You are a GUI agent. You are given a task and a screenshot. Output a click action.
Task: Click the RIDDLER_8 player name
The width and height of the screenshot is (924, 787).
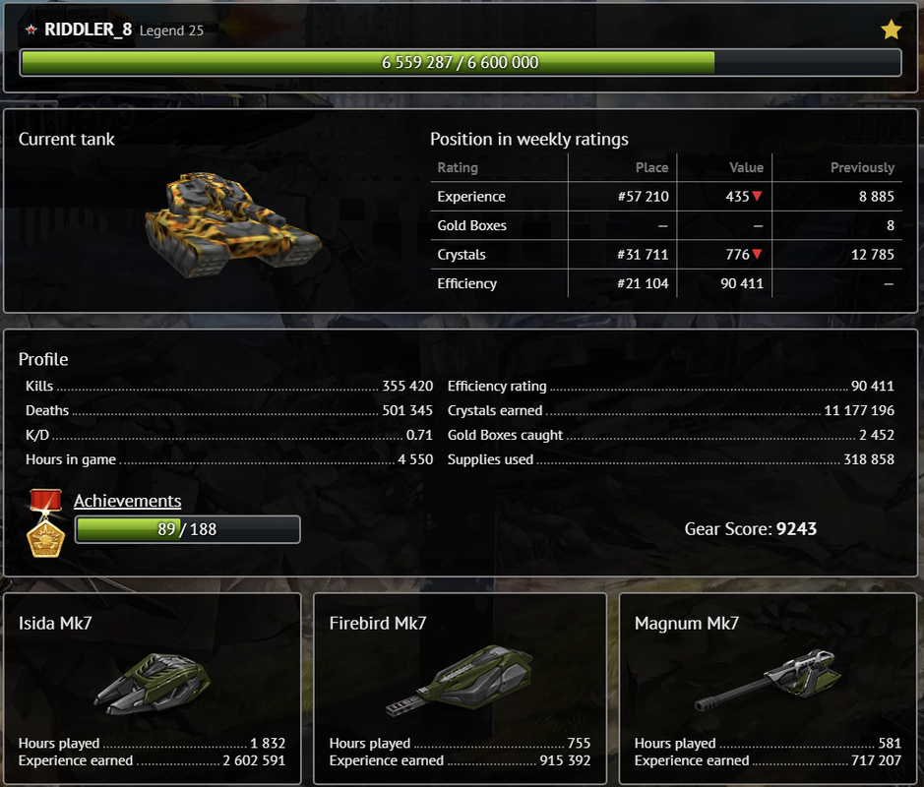click(x=89, y=30)
